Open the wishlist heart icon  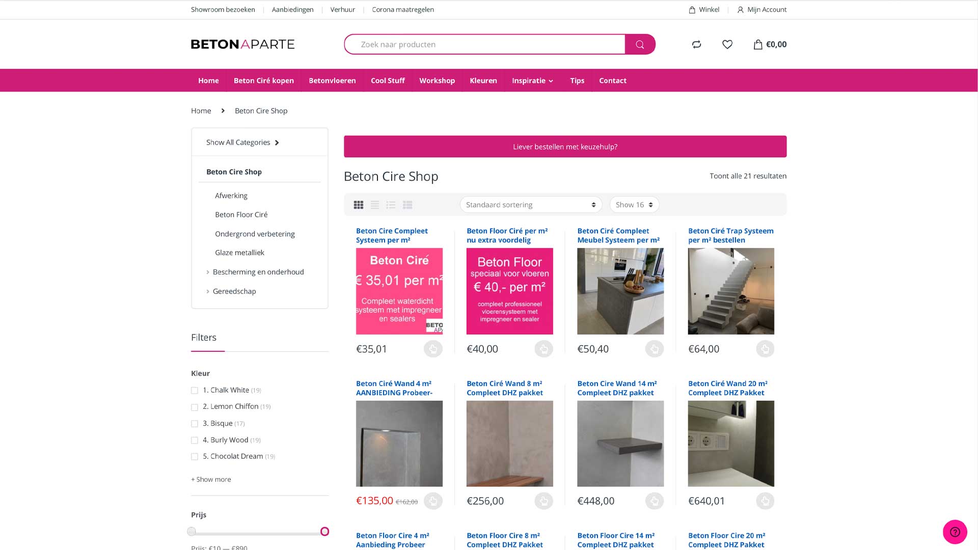pos(727,44)
